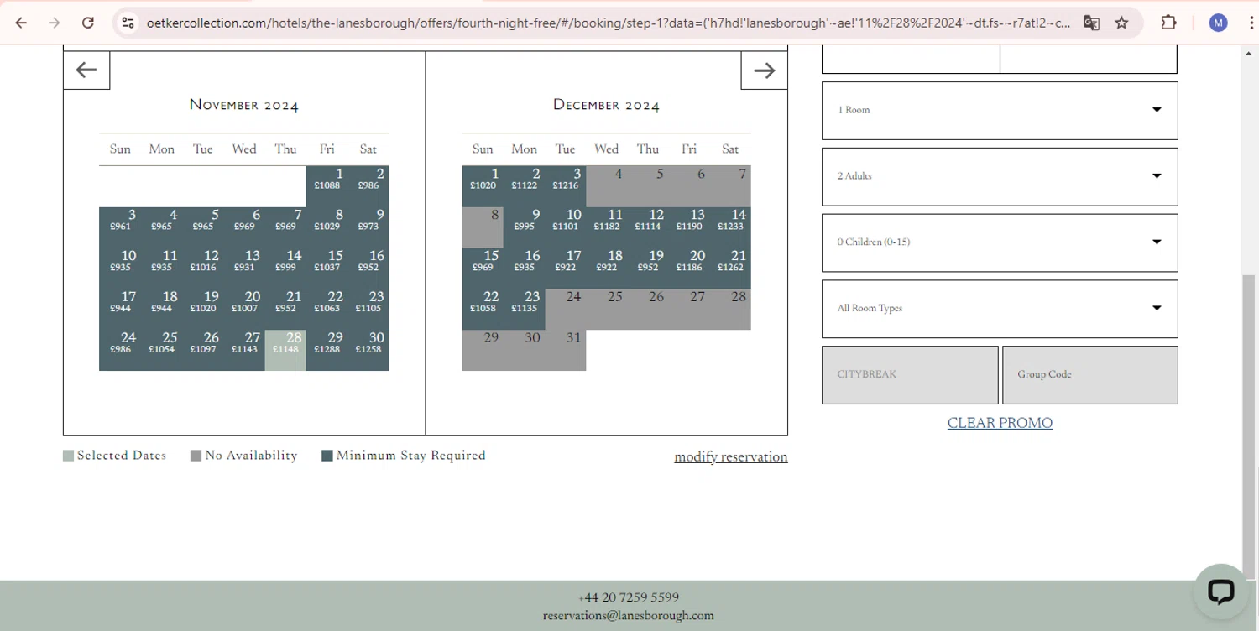The image size is (1259, 631).
Task: Go back to the previous browser page
Action: pos(21,23)
